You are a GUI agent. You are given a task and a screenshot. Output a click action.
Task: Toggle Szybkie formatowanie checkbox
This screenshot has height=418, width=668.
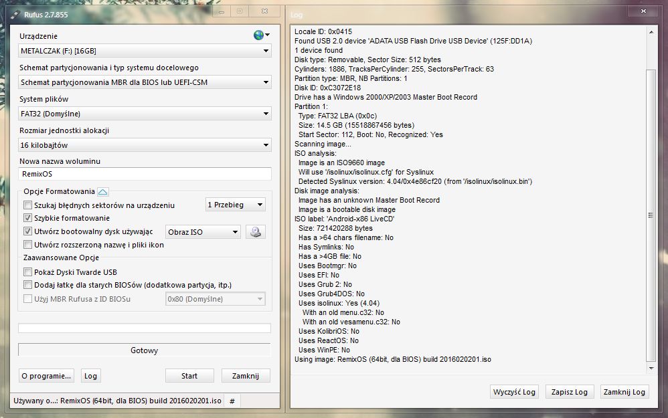click(x=27, y=218)
